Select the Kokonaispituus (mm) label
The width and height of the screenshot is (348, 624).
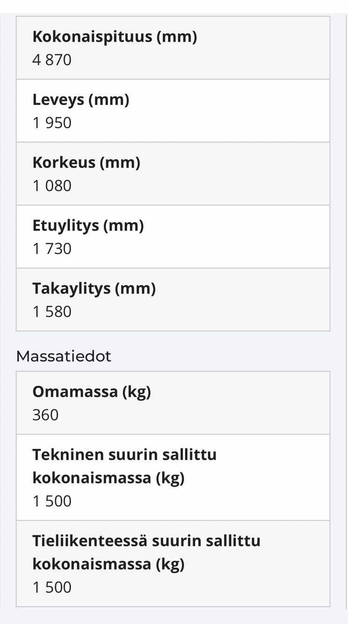pos(114,36)
